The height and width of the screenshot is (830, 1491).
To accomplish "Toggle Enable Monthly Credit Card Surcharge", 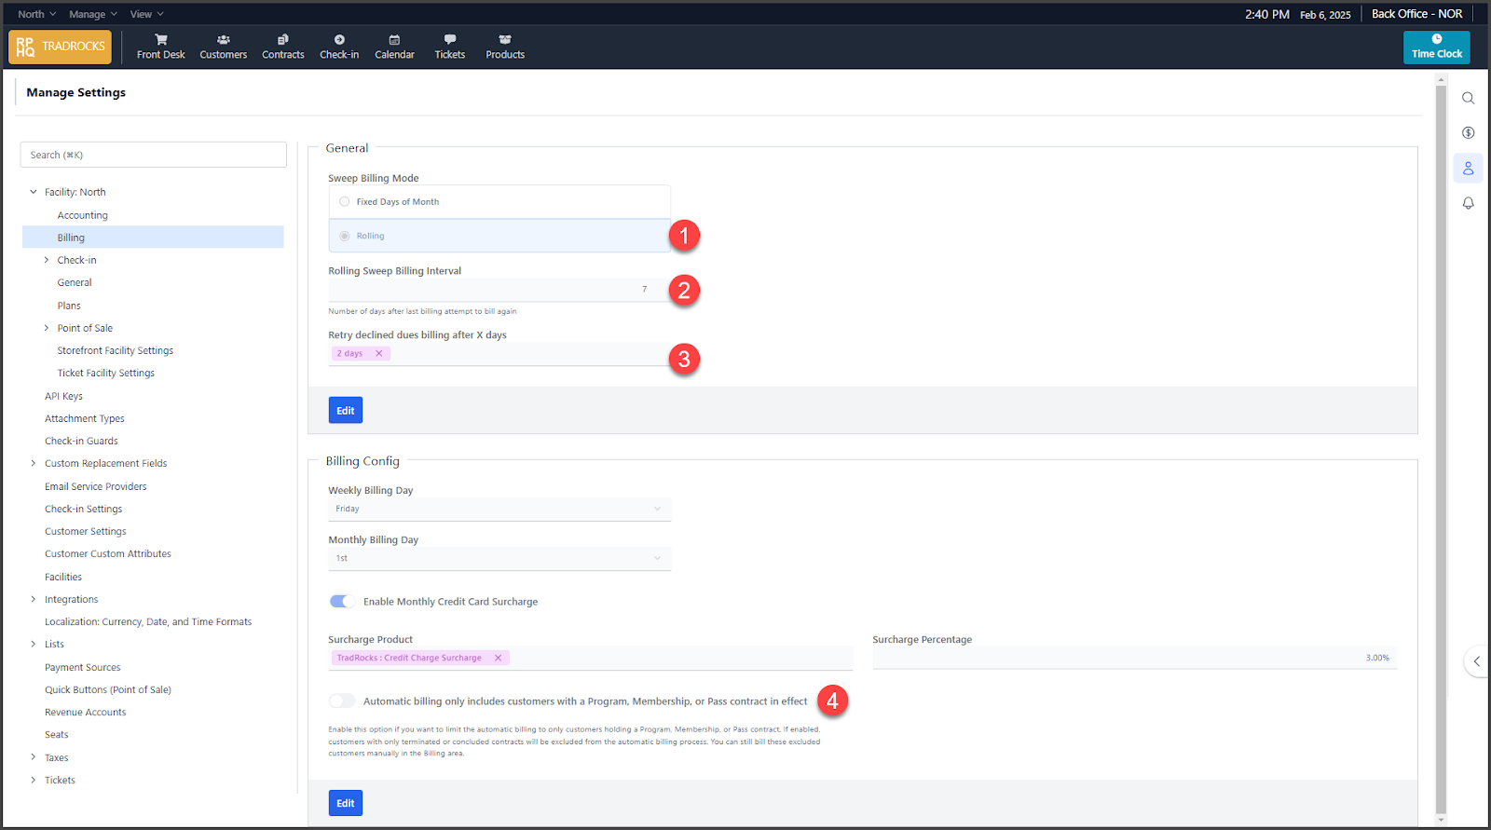I will [342, 602].
